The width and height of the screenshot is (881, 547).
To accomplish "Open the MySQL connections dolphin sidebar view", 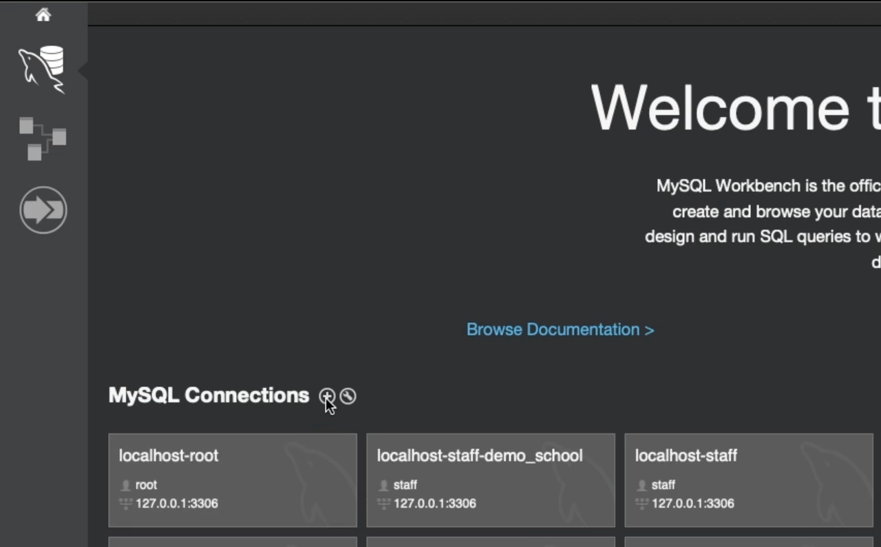I will pos(42,70).
